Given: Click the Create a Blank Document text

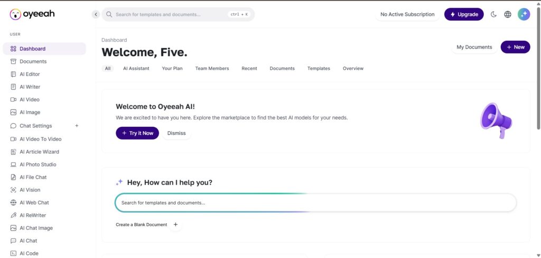Looking at the screenshot, I should (142, 225).
